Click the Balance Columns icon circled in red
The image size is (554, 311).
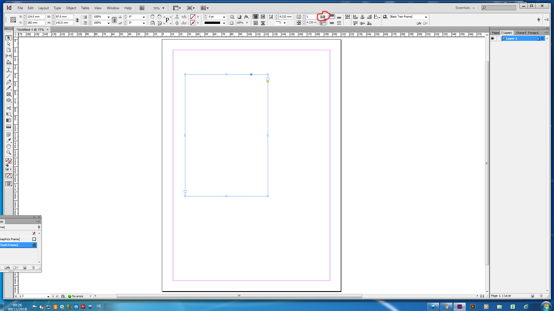323,17
